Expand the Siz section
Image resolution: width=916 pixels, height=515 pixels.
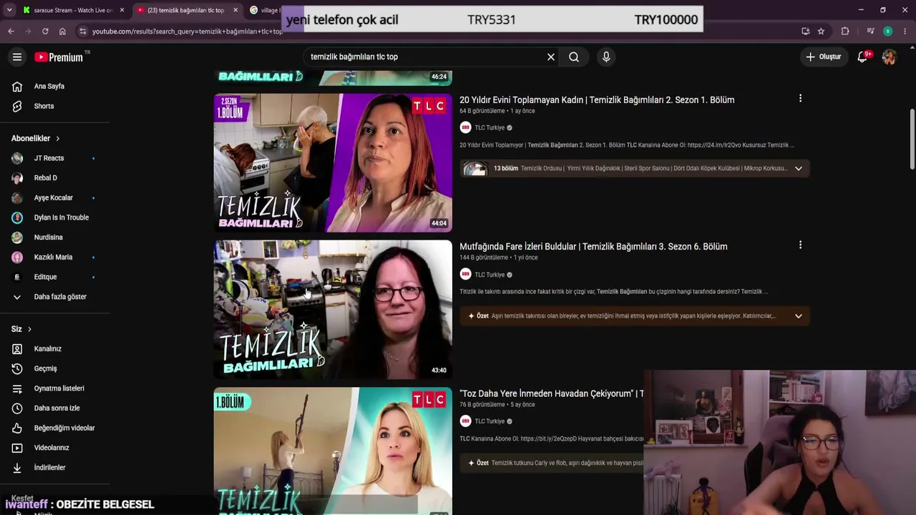click(21, 329)
